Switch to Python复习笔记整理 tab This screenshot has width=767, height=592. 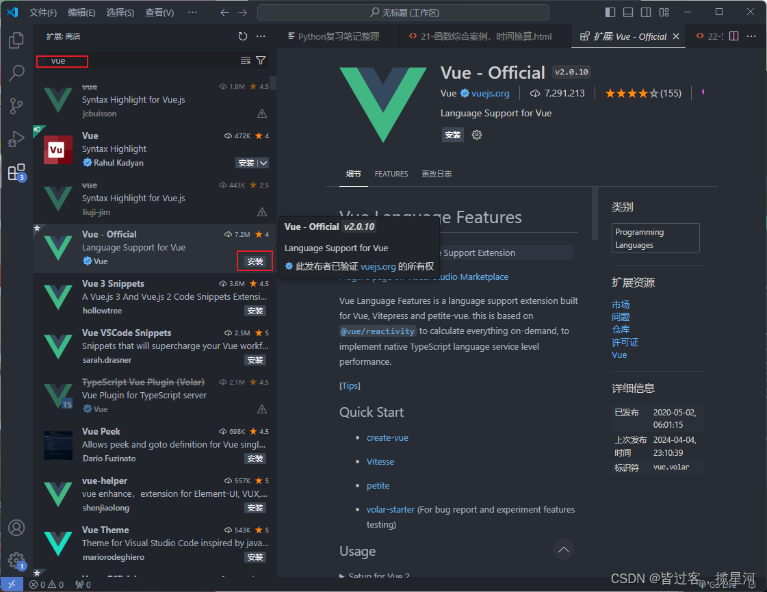point(334,36)
